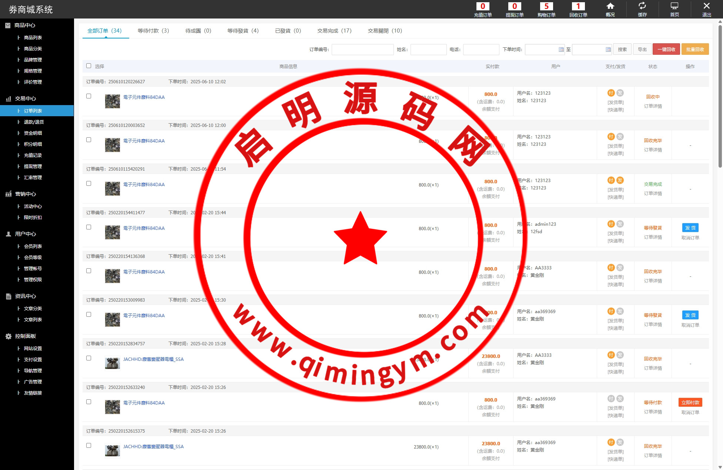This screenshot has height=470, width=723.
Task: Click 发货 button for order 250220154411477
Action: pyautogui.click(x=690, y=228)
